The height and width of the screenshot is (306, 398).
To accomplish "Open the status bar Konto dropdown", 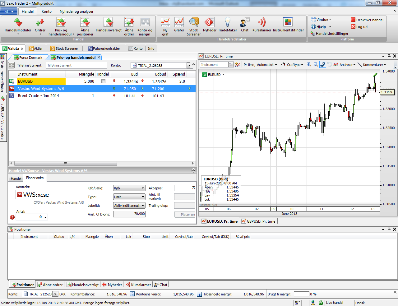I will 55,294.
